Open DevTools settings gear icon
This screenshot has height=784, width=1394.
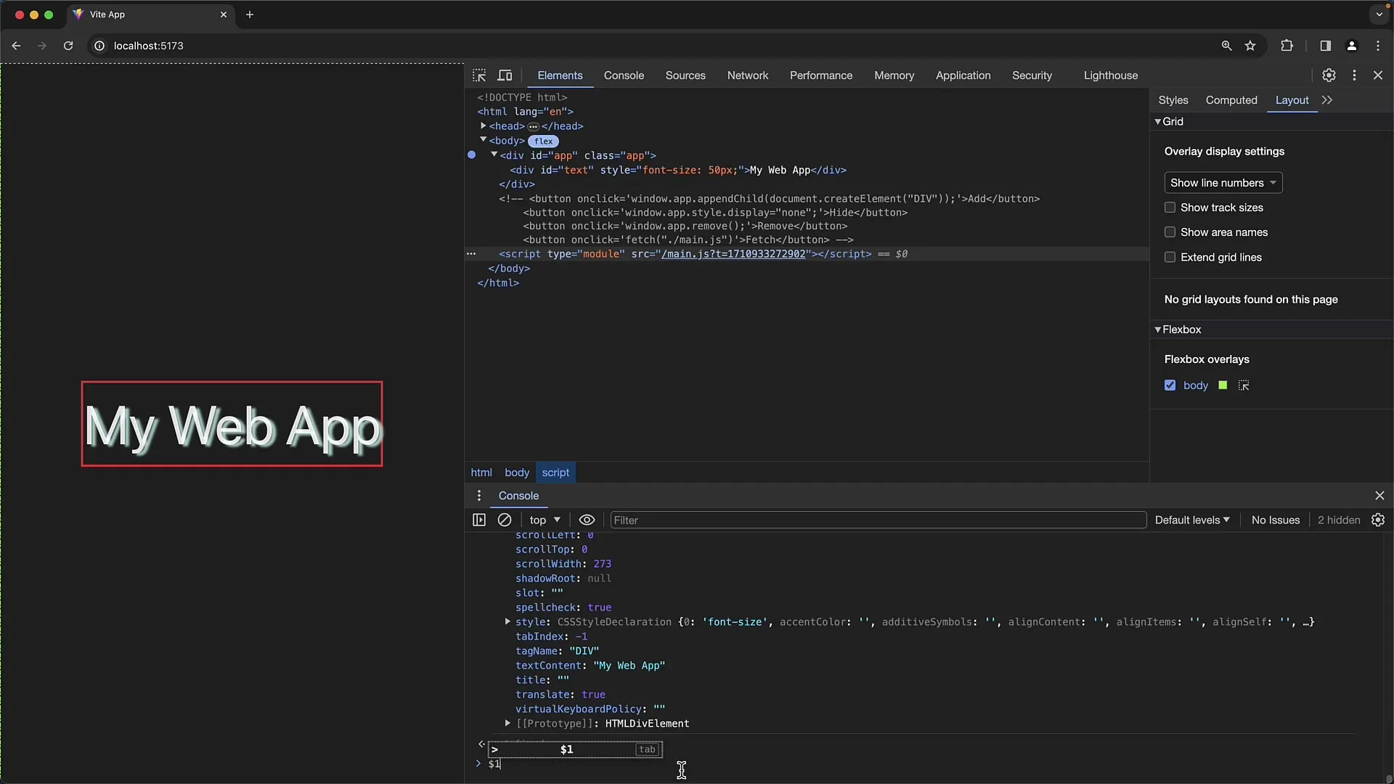point(1329,75)
